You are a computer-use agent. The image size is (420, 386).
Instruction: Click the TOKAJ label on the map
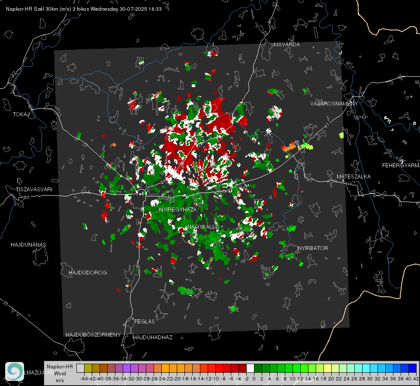tap(21, 115)
